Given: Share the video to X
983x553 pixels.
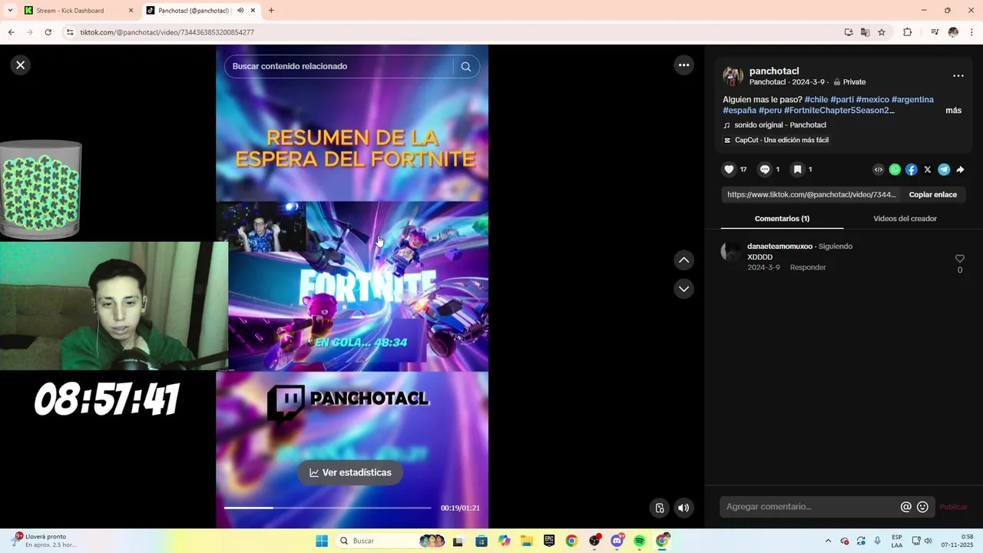Looking at the screenshot, I should [928, 170].
